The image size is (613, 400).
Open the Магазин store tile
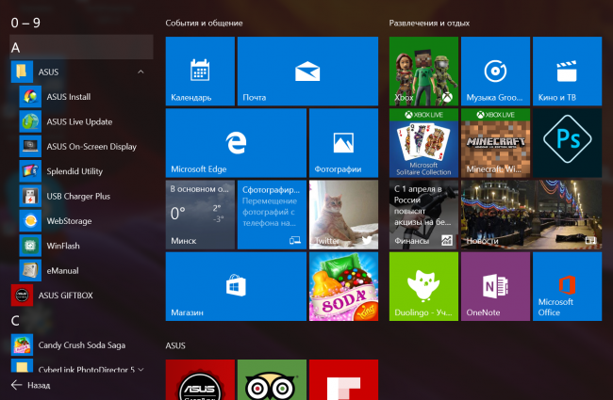coord(236,286)
